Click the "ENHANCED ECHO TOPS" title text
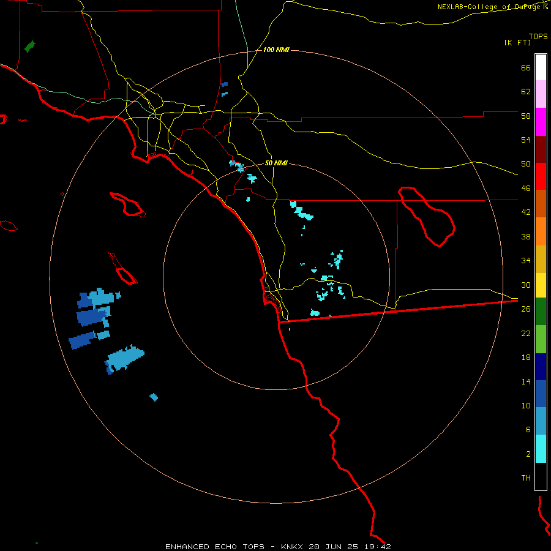This screenshot has height=551, width=551. pyautogui.click(x=215, y=547)
